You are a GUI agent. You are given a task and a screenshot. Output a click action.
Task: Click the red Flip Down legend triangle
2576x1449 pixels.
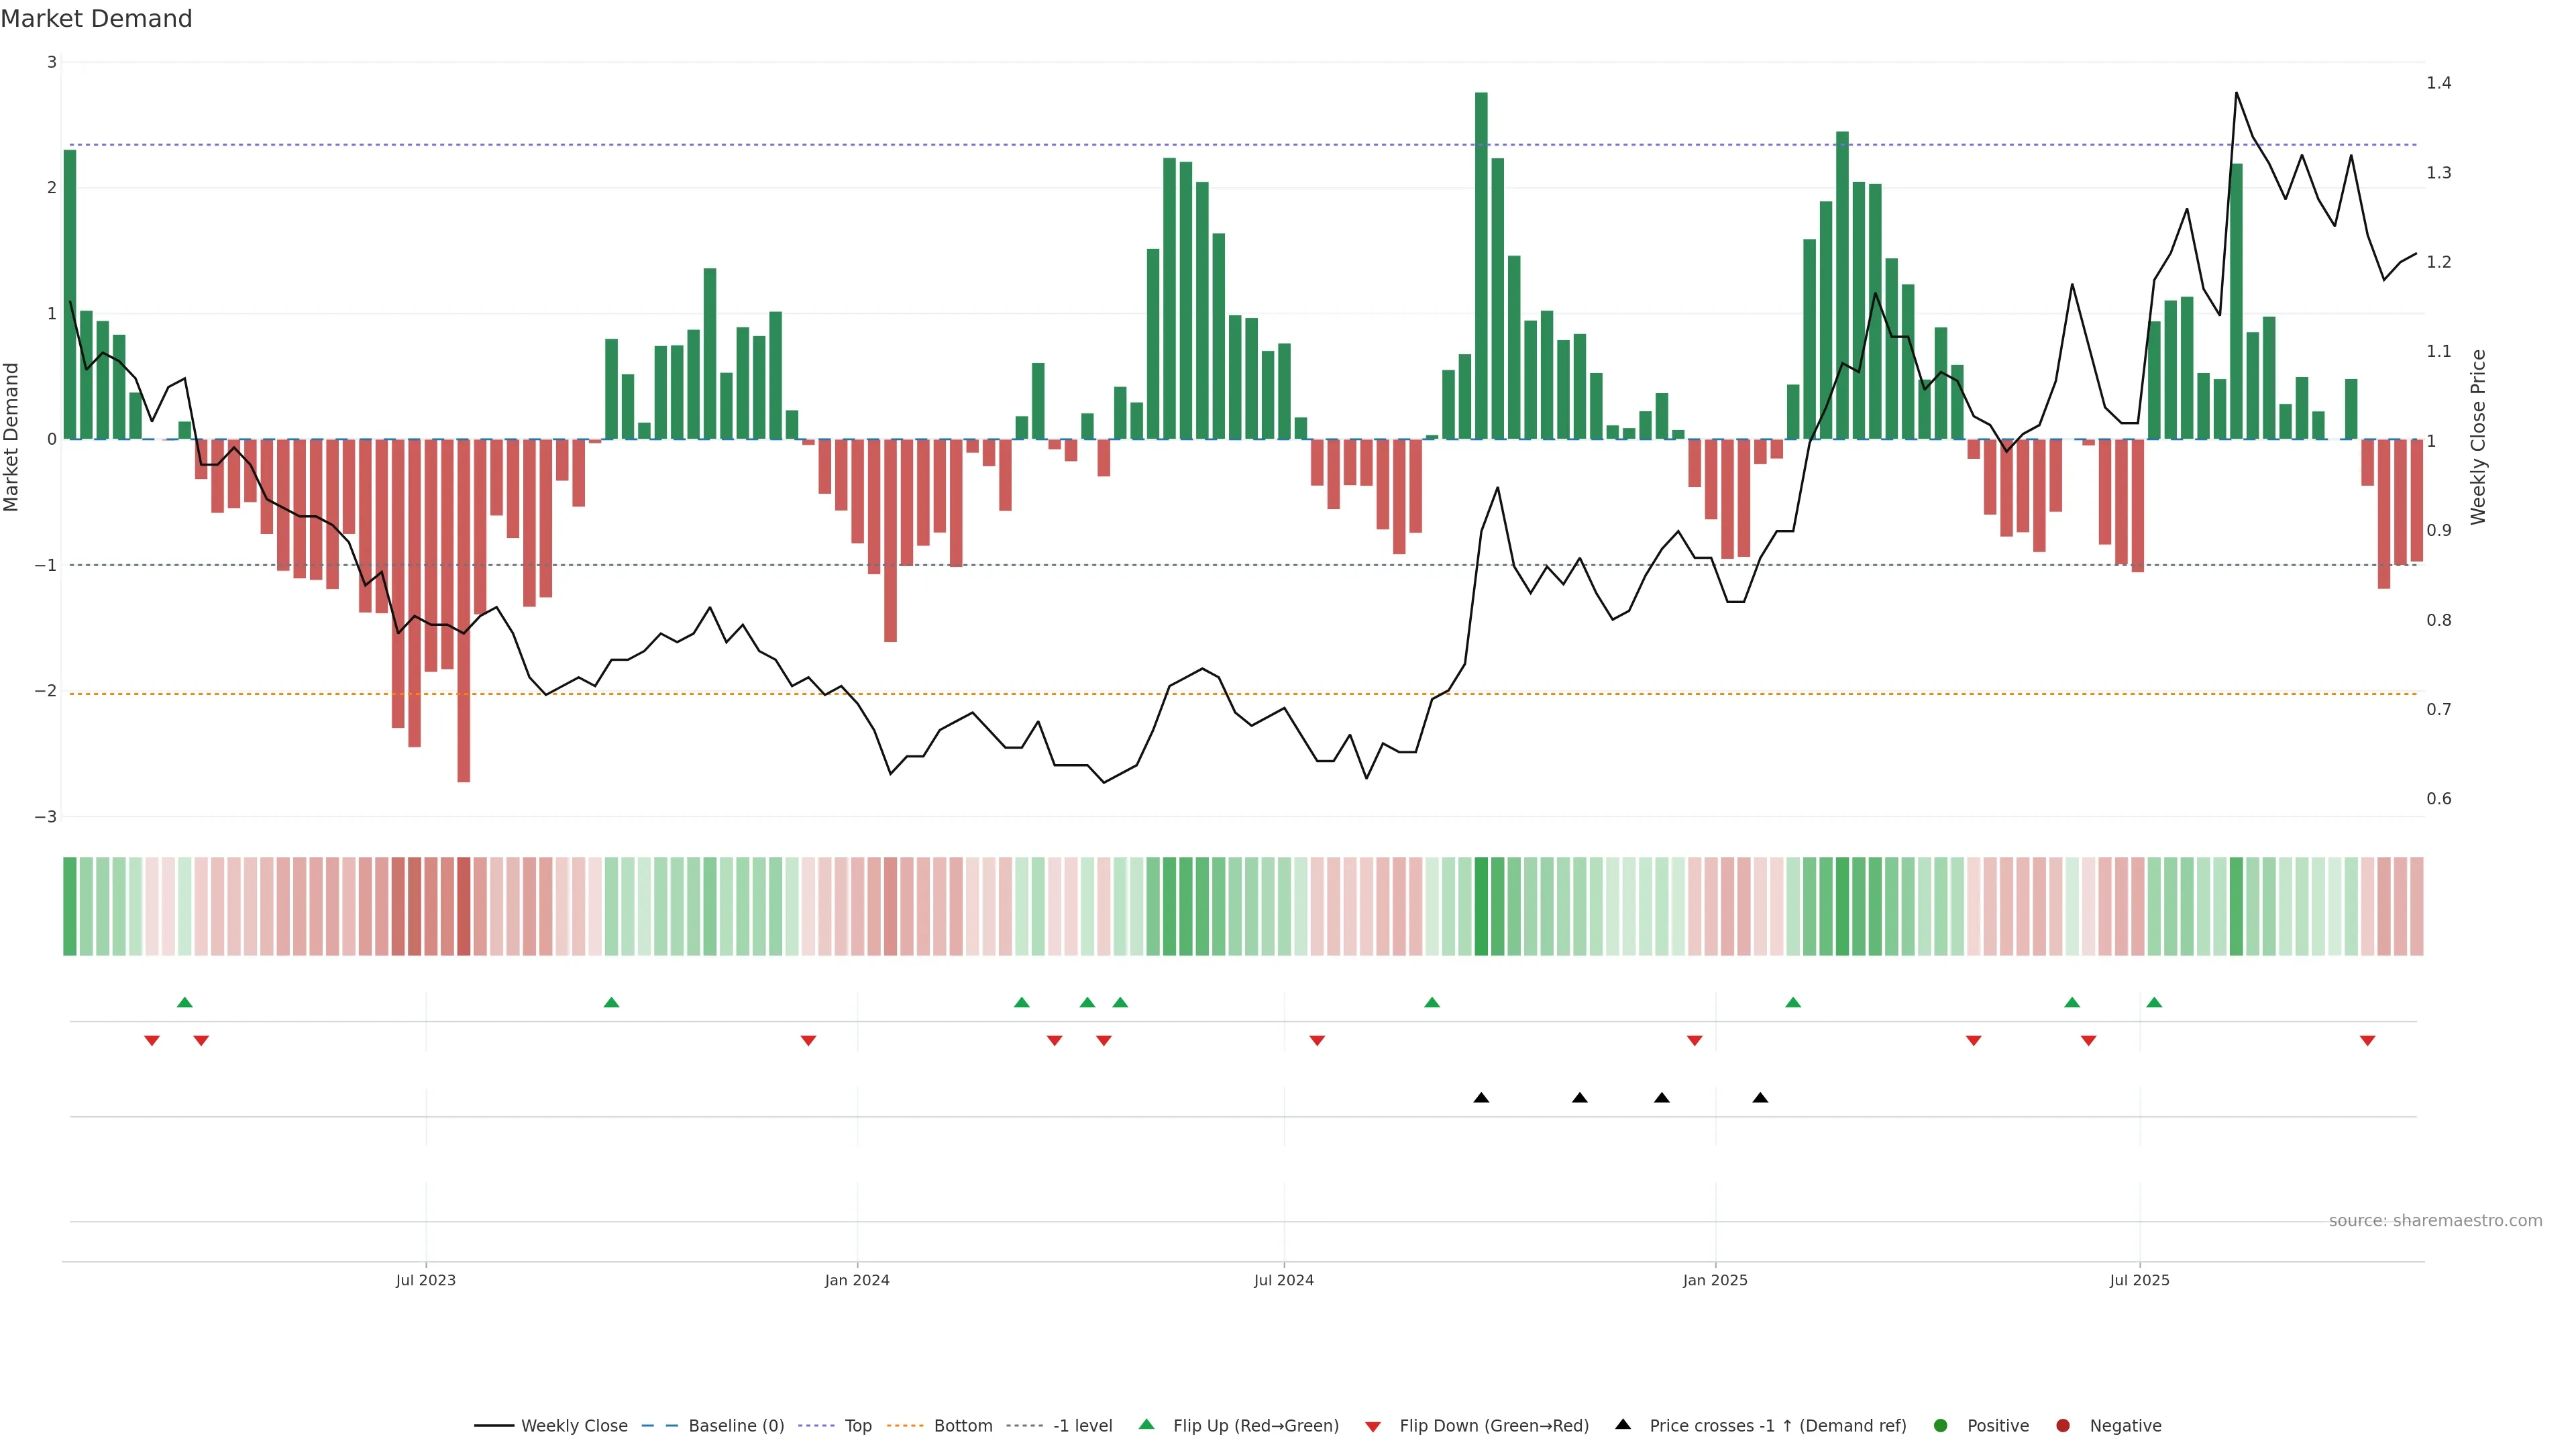click(x=1373, y=1426)
